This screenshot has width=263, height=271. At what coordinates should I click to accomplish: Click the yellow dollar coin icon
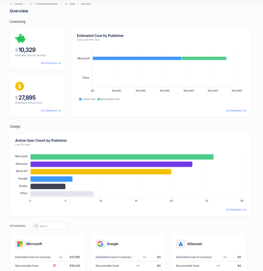coord(20,86)
